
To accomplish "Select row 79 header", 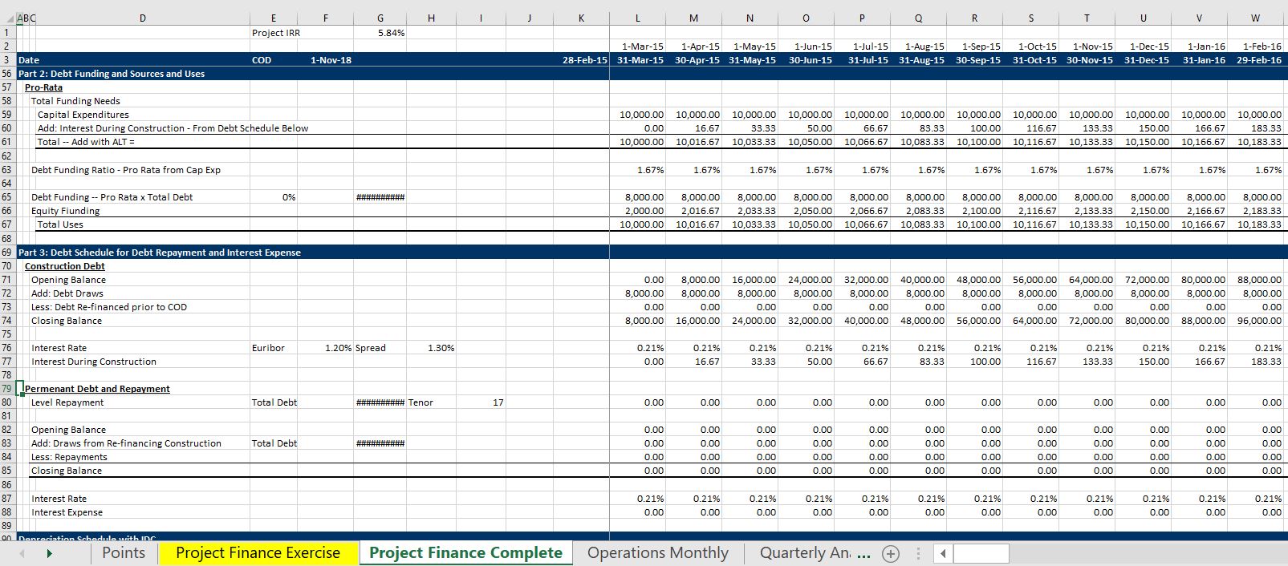I will [x=7, y=389].
